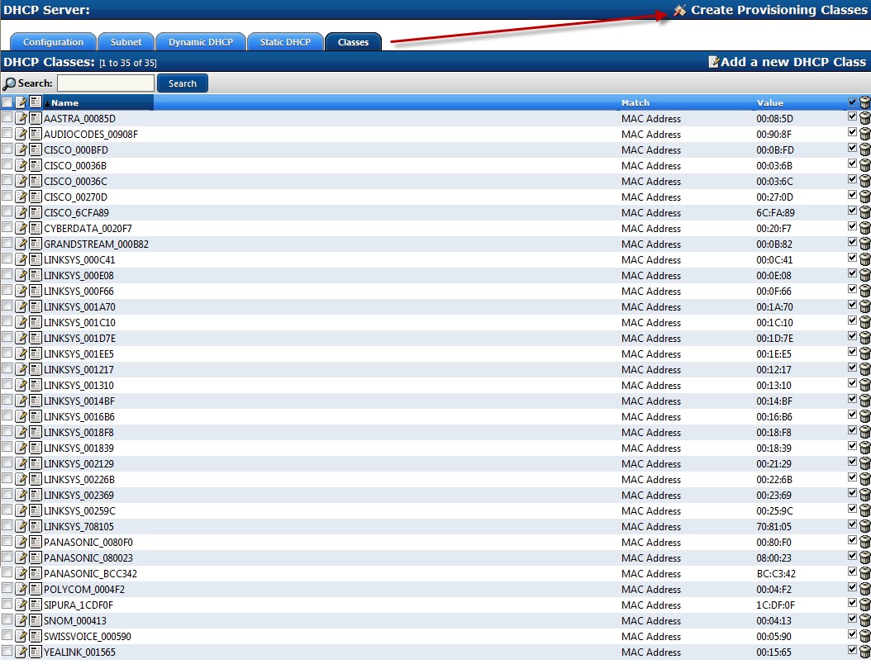The width and height of the screenshot is (871, 669).
Task: Open the Static DHCP tab
Action: pos(286,42)
